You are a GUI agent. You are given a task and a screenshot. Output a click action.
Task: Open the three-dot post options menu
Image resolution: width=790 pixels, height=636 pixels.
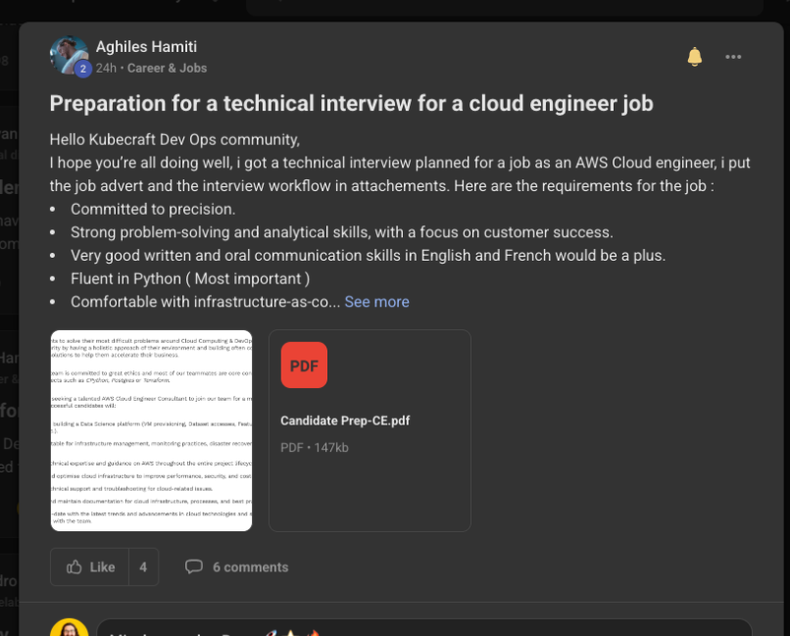pos(733,57)
